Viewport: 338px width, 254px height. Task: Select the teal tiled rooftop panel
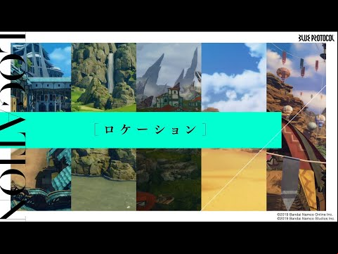tap(41, 179)
